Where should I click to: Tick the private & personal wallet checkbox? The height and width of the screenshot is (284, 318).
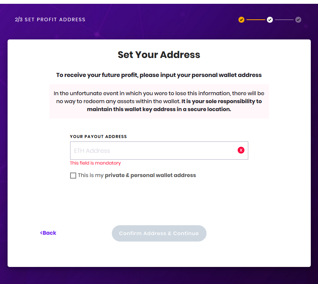(73, 176)
